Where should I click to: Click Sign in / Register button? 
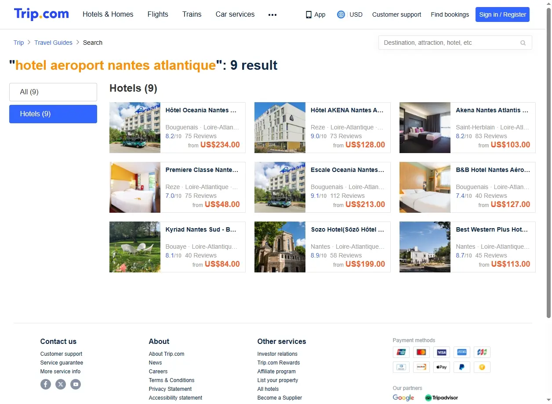[x=502, y=14]
